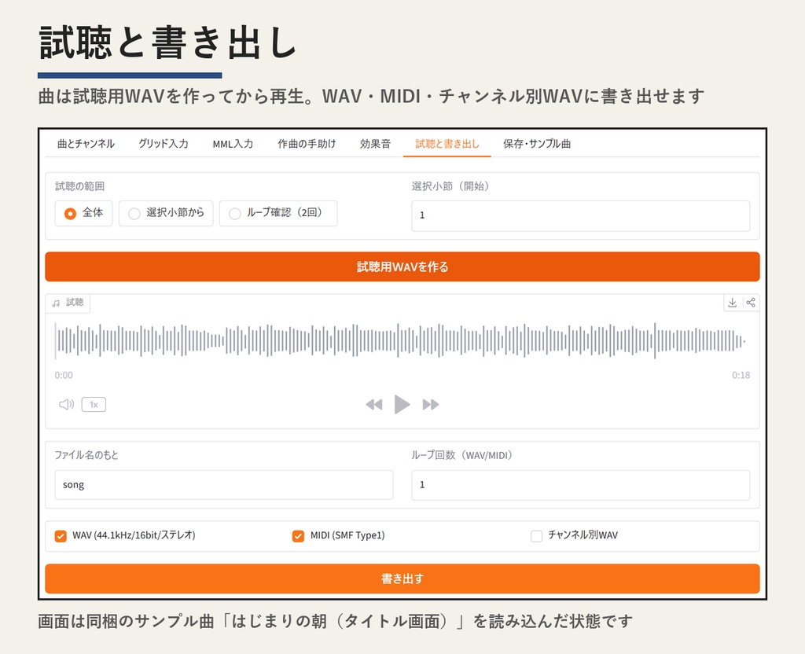Focus the 選択小節（開始） input field

point(581,215)
